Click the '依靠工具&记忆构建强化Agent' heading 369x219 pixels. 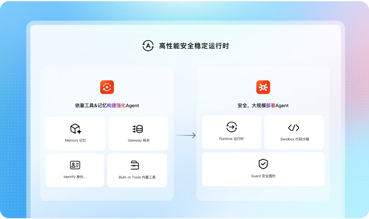pos(107,106)
